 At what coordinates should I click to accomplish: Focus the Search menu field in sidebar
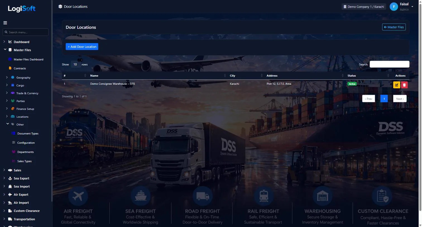(x=26, y=32)
